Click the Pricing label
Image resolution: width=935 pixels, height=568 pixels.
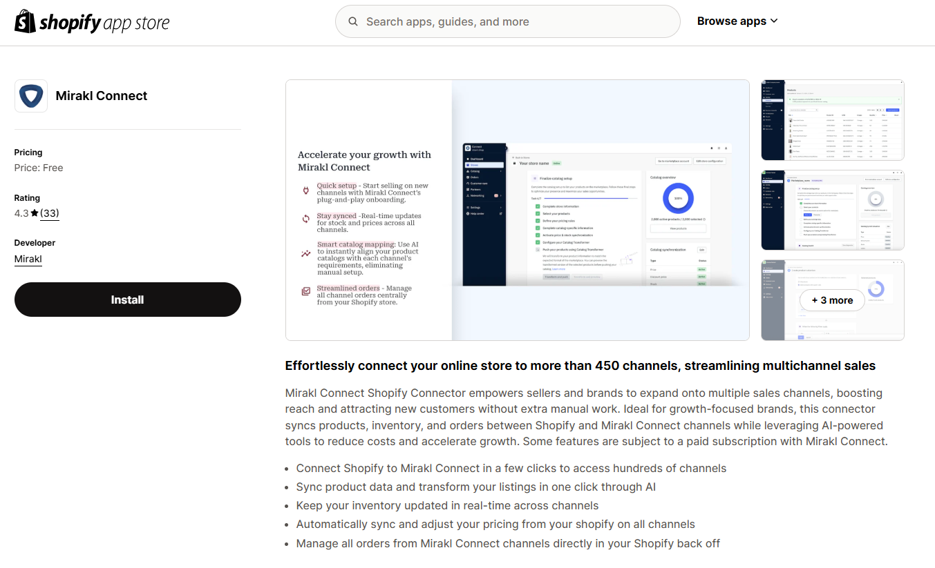pos(28,153)
